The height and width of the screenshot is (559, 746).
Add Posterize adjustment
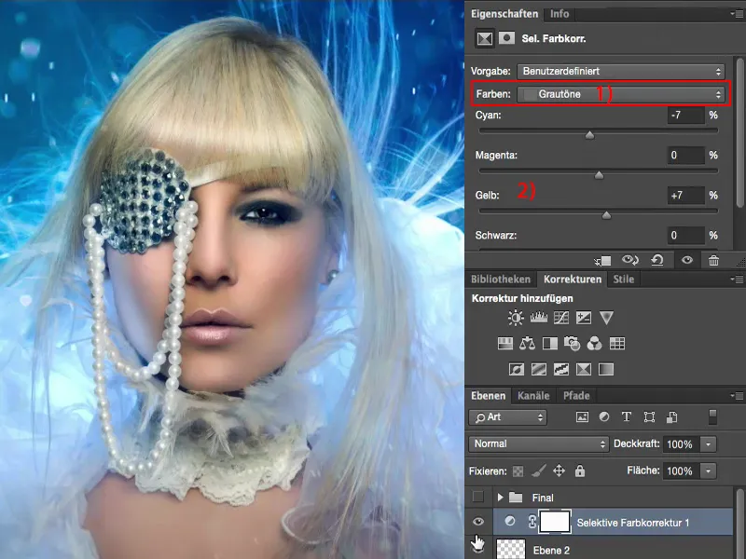click(539, 369)
